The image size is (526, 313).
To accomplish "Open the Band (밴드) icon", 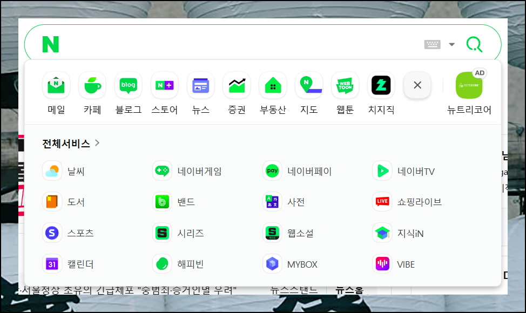I will click(x=163, y=202).
